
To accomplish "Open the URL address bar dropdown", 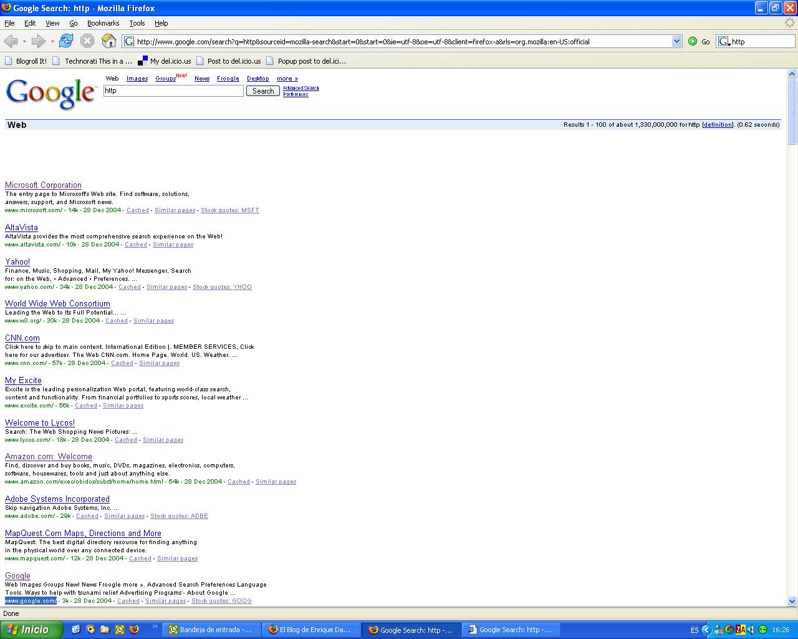I will point(676,41).
